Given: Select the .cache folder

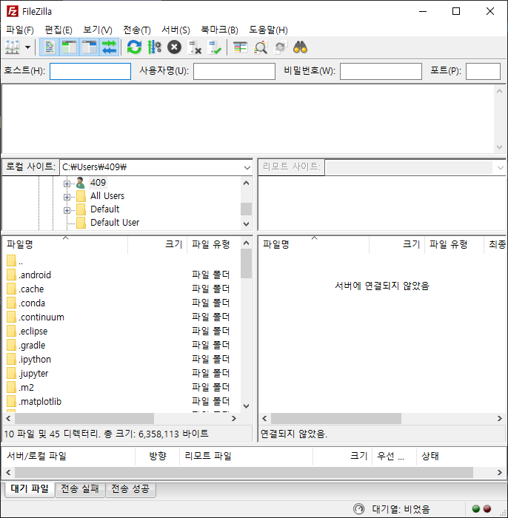Looking at the screenshot, I should (x=25, y=289).
